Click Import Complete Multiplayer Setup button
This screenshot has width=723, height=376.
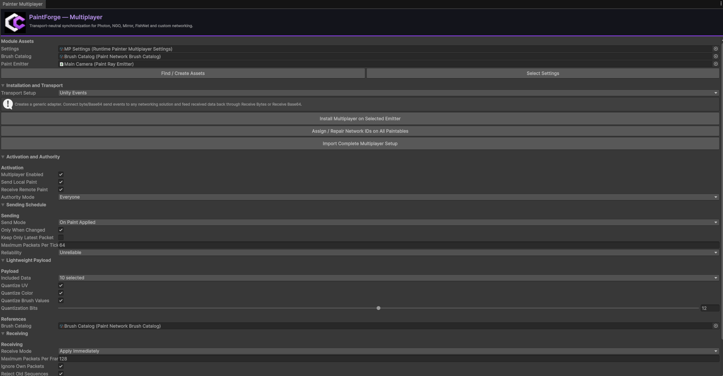(360, 143)
